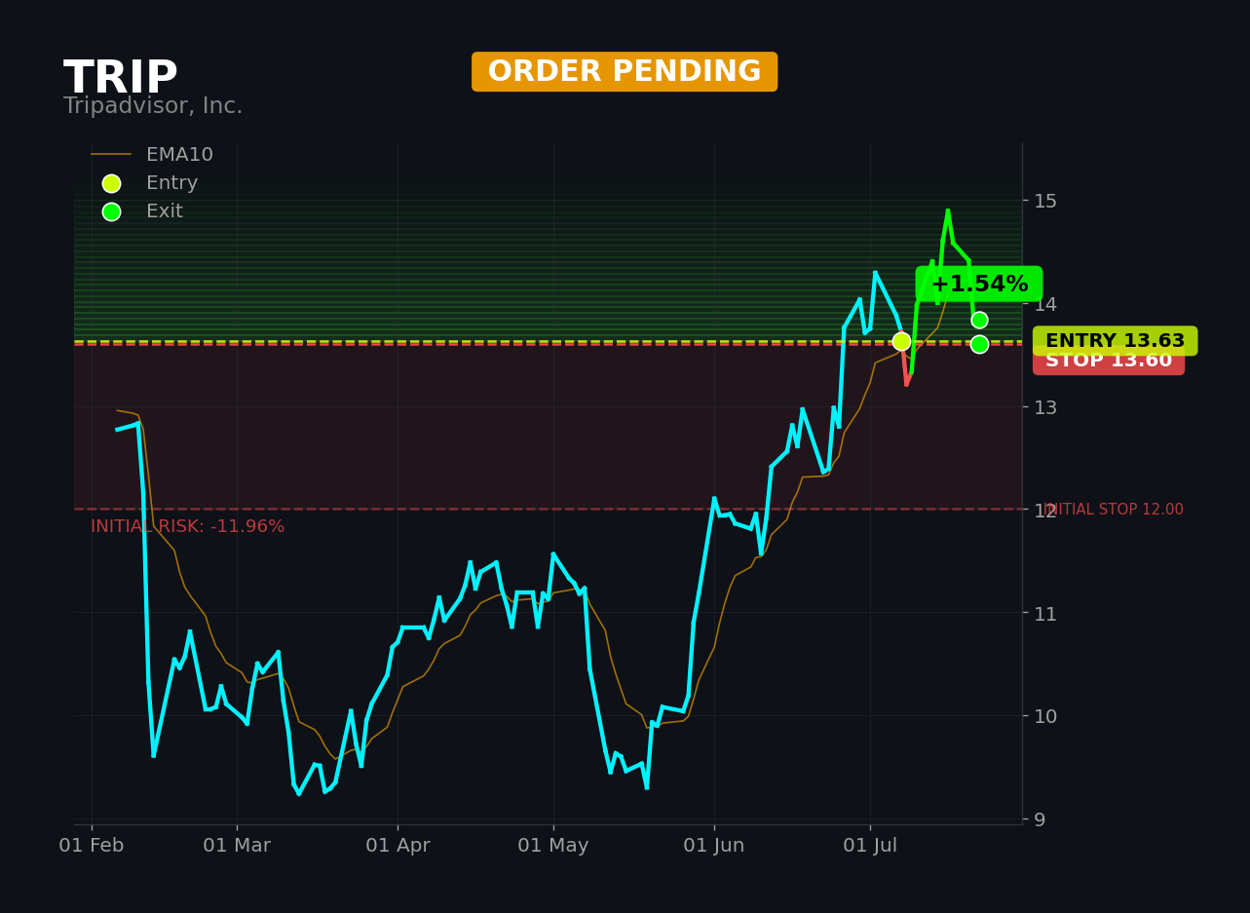The width and height of the screenshot is (1250, 913).
Task: Click the 01 Apr date label
Action: [398, 846]
